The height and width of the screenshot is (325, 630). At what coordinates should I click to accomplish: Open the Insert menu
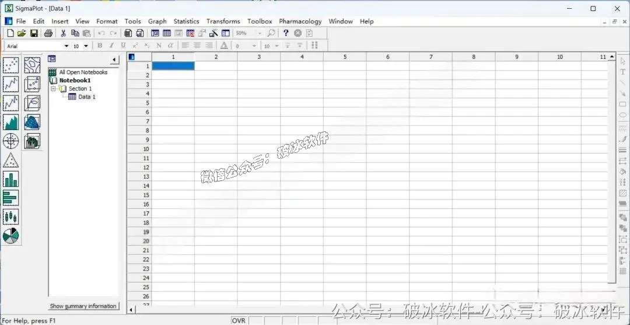[60, 21]
